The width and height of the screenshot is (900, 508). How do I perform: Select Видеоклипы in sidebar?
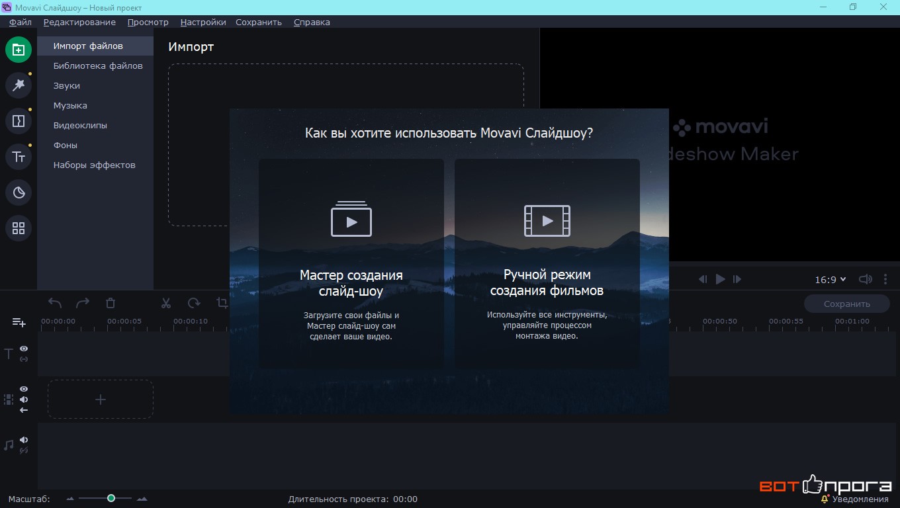pos(95,126)
